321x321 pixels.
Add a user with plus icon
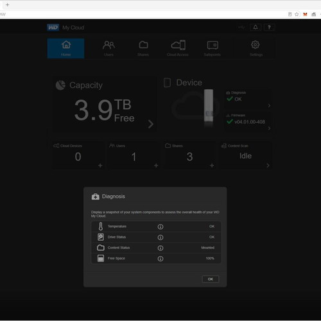tap(156, 166)
